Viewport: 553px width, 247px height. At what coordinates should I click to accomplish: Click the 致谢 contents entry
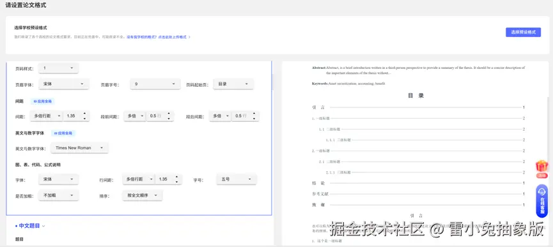click(x=418, y=205)
